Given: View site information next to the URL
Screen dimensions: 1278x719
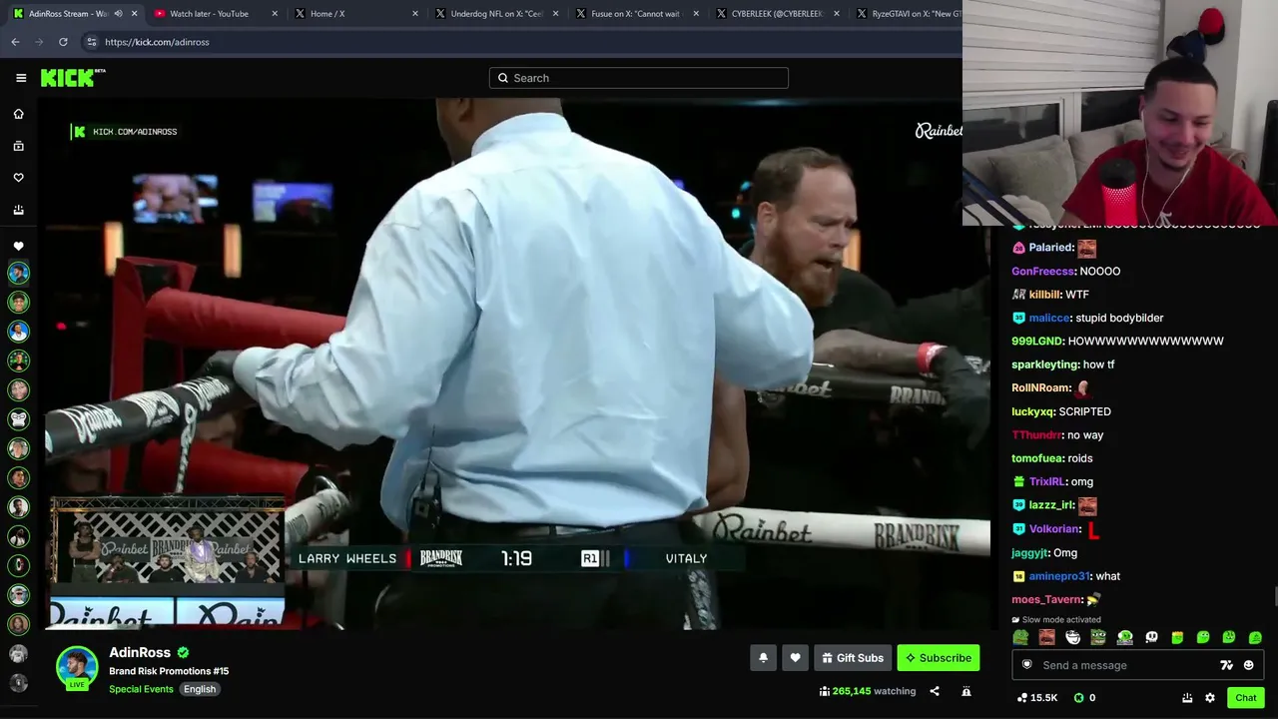Looking at the screenshot, I should click(x=91, y=42).
